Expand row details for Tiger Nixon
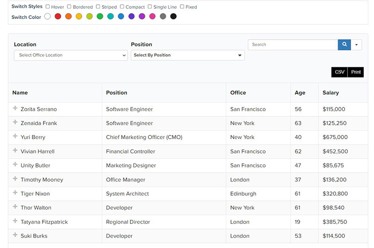Screen dimensions: 374x248 click(x=15, y=192)
